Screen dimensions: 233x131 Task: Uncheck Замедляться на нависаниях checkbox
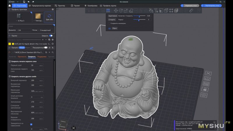31,124
